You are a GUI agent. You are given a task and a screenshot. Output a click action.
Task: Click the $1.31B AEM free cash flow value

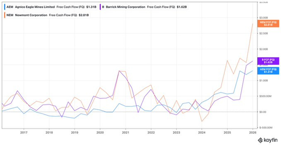pos(91,7)
